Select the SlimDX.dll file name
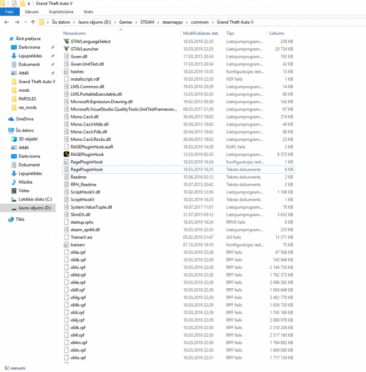Viewport: 366px width, 372px height. point(80,215)
